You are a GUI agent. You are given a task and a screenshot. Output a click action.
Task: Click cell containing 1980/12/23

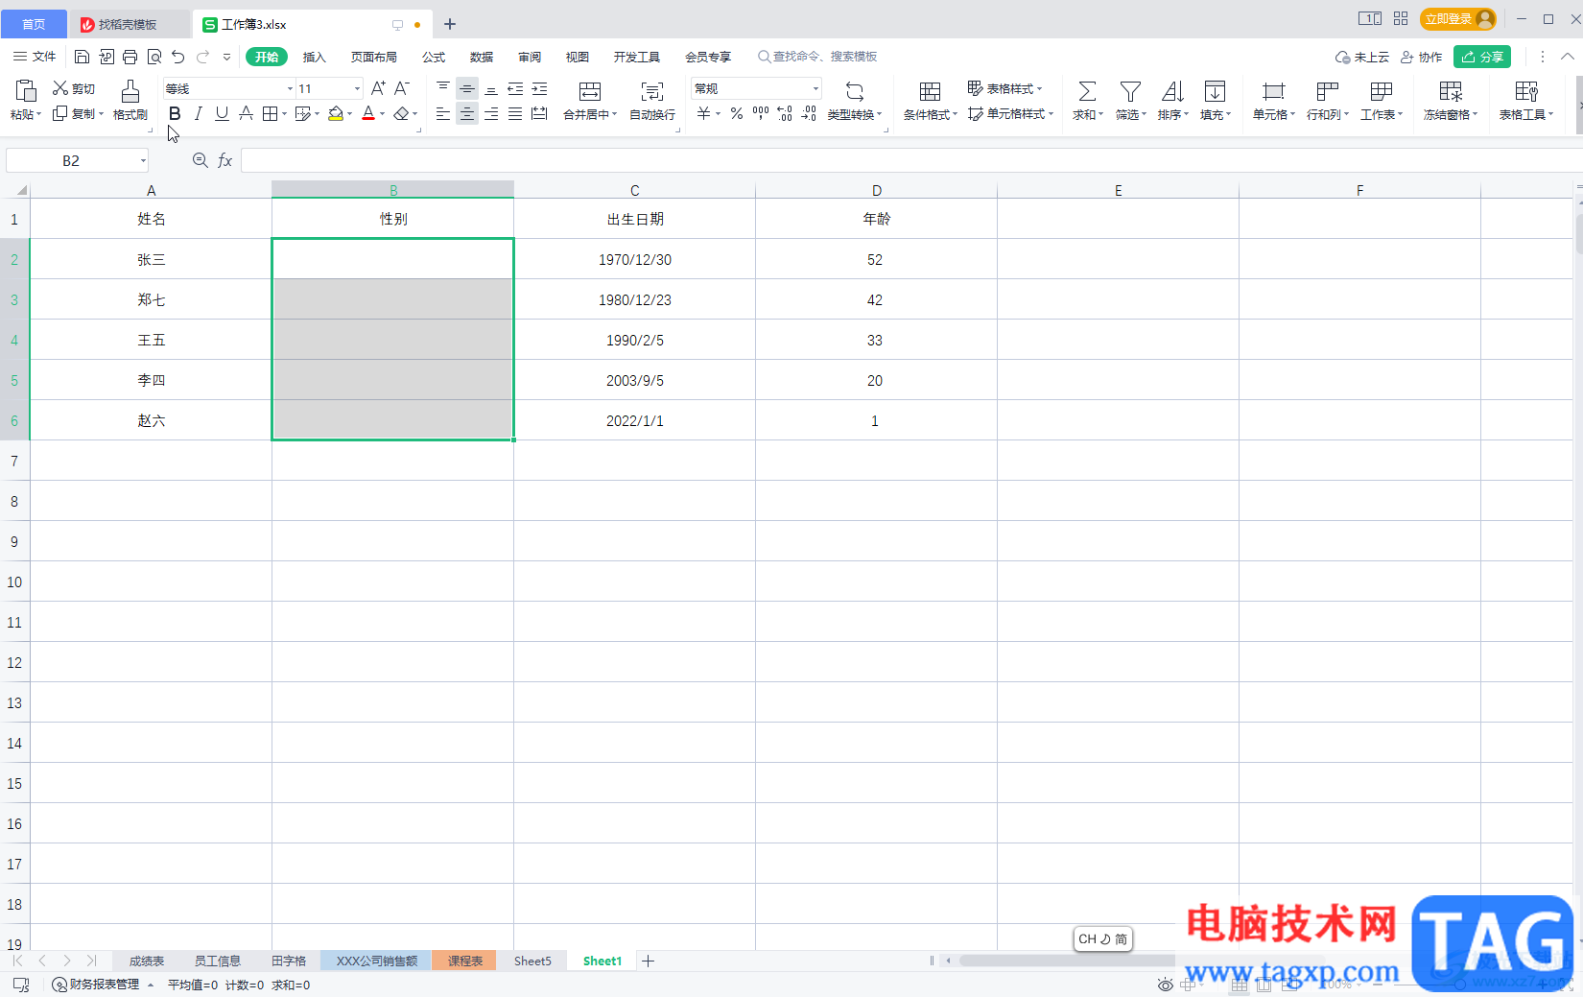(634, 299)
